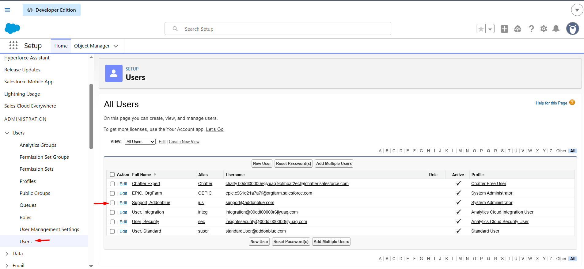The height and width of the screenshot is (269, 584).
Task: Open the Setup gear menu
Action: pyautogui.click(x=544, y=29)
